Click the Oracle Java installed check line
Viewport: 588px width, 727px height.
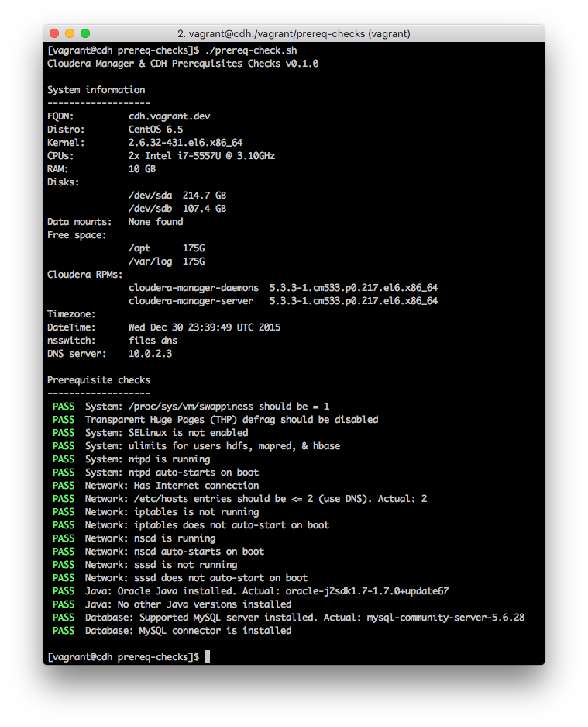pyautogui.click(x=250, y=592)
